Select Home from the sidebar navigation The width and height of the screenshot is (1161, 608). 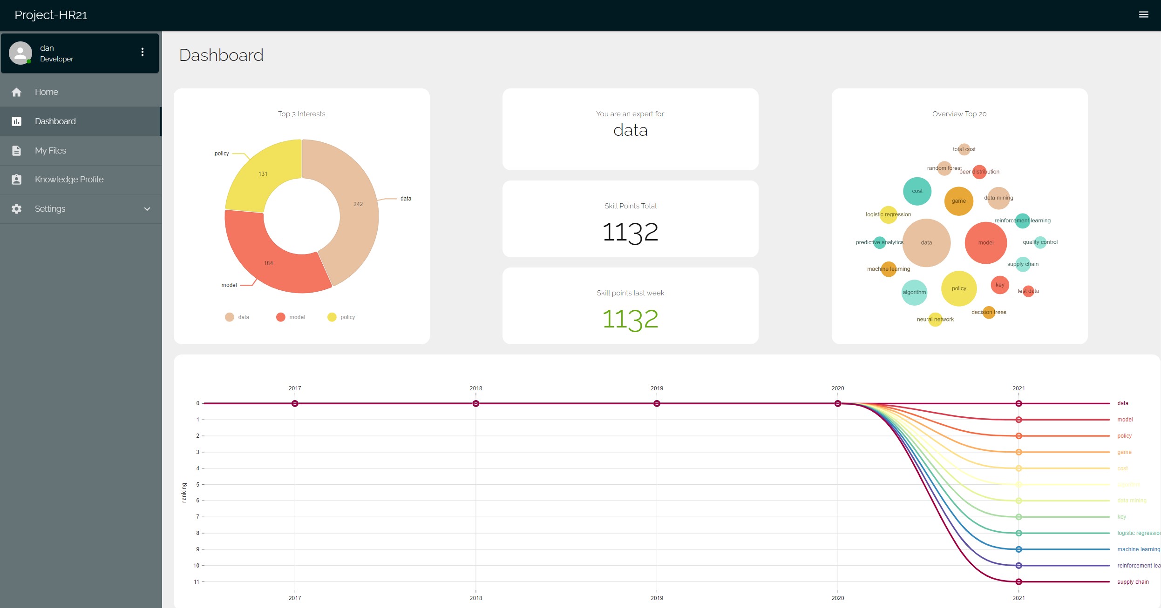coord(46,92)
